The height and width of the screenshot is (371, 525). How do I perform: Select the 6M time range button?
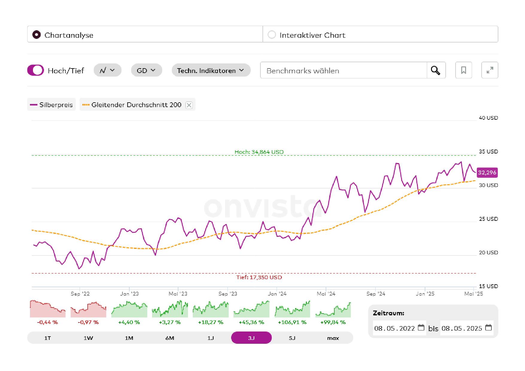tap(170, 338)
